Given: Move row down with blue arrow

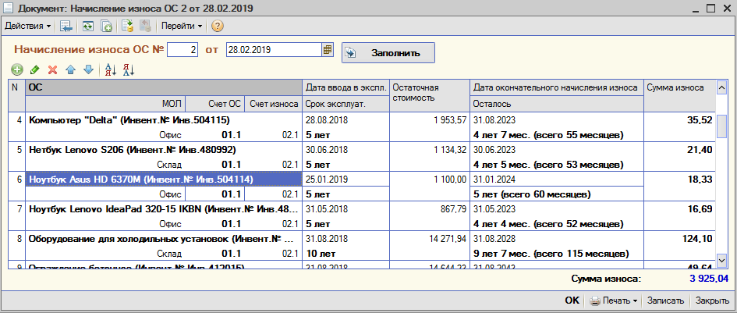Looking at the screenshot, I should click(x=88, y=70).
